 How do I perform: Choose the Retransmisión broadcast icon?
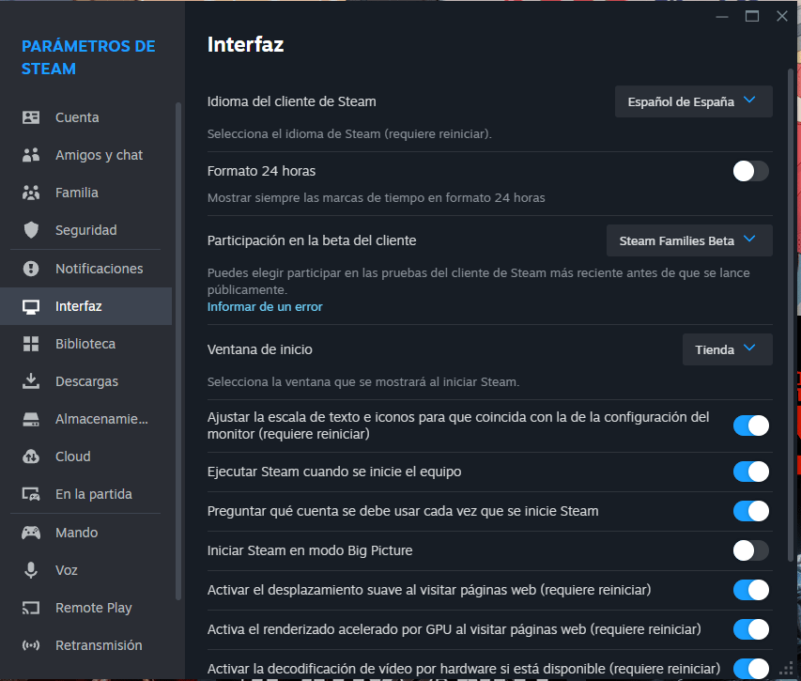[31, 645]
